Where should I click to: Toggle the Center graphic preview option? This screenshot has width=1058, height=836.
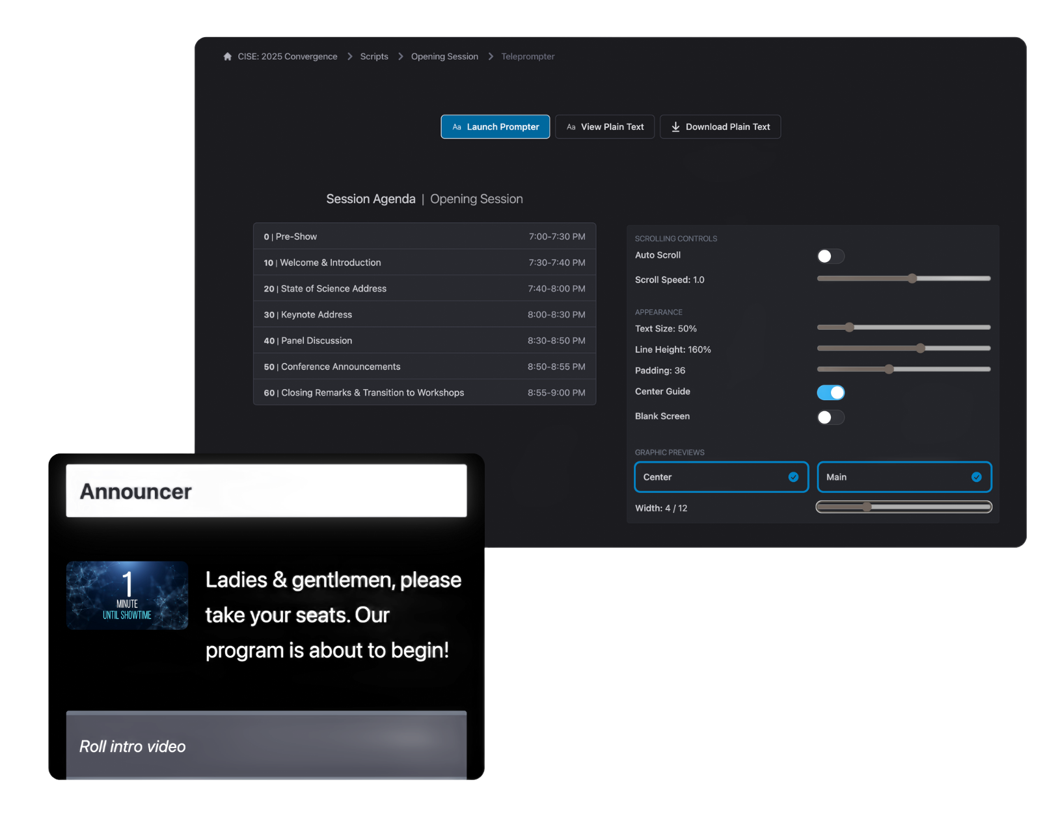click(721, 477)
